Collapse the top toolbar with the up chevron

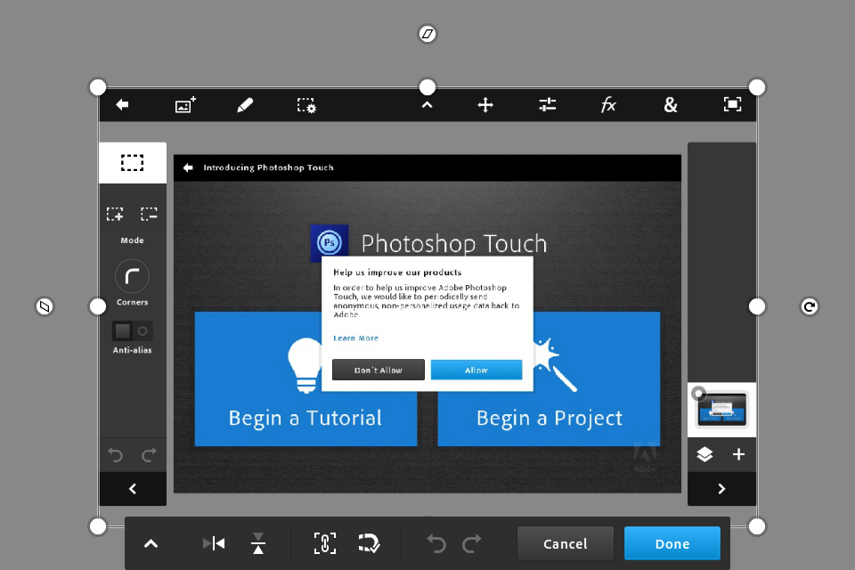(x=427, y=105)
